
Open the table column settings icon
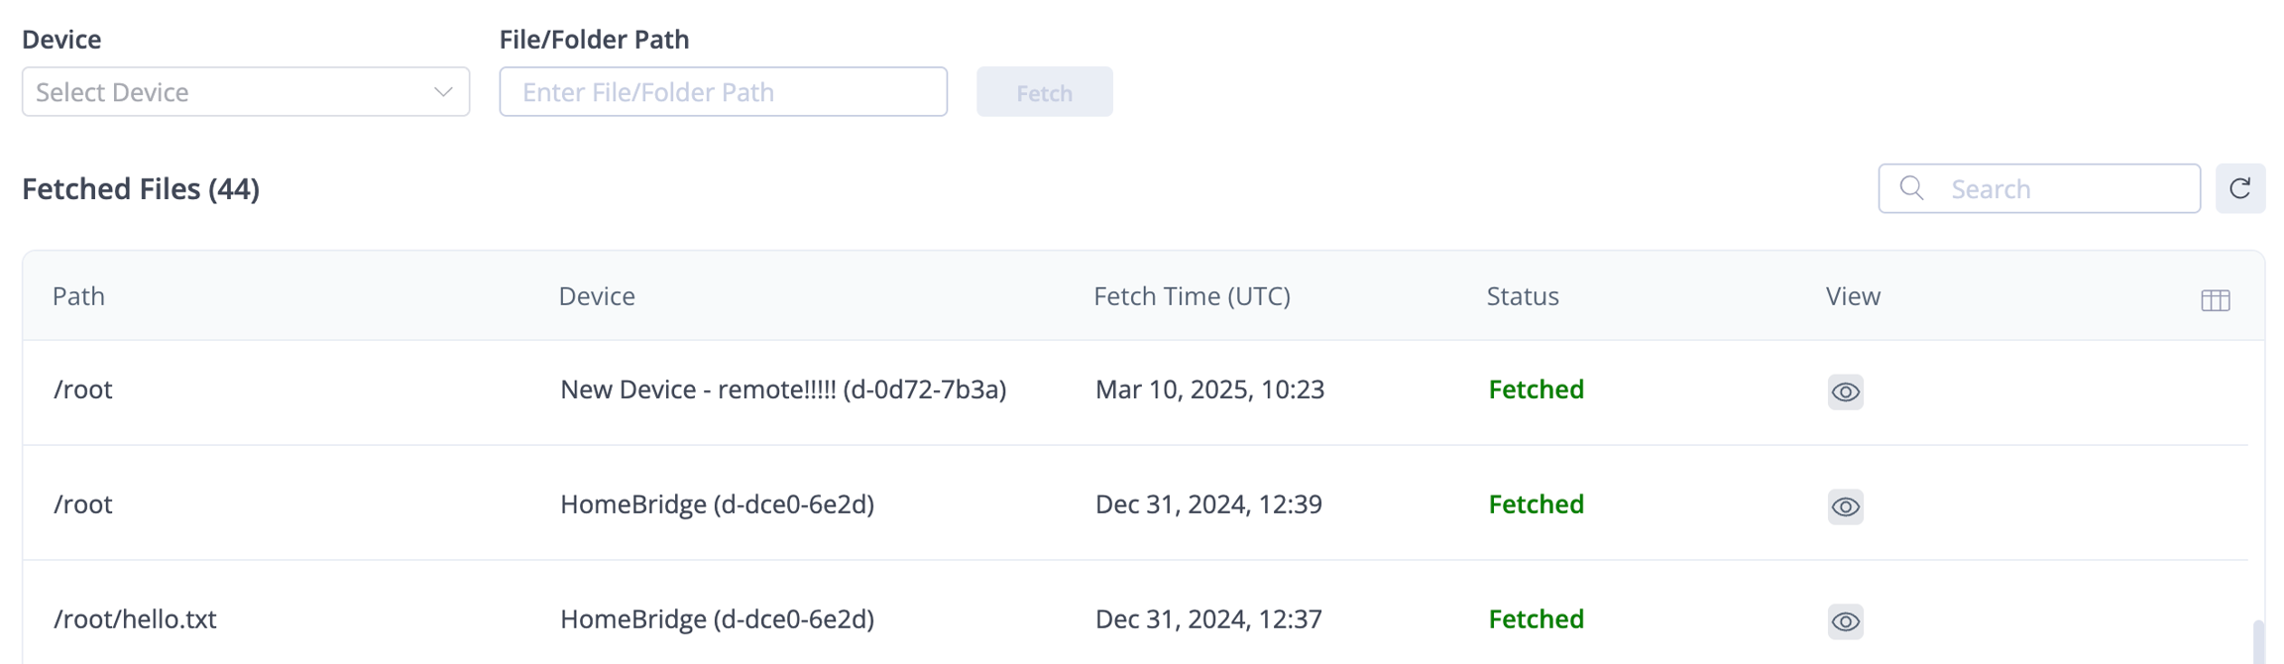(x=2215, y=300)
